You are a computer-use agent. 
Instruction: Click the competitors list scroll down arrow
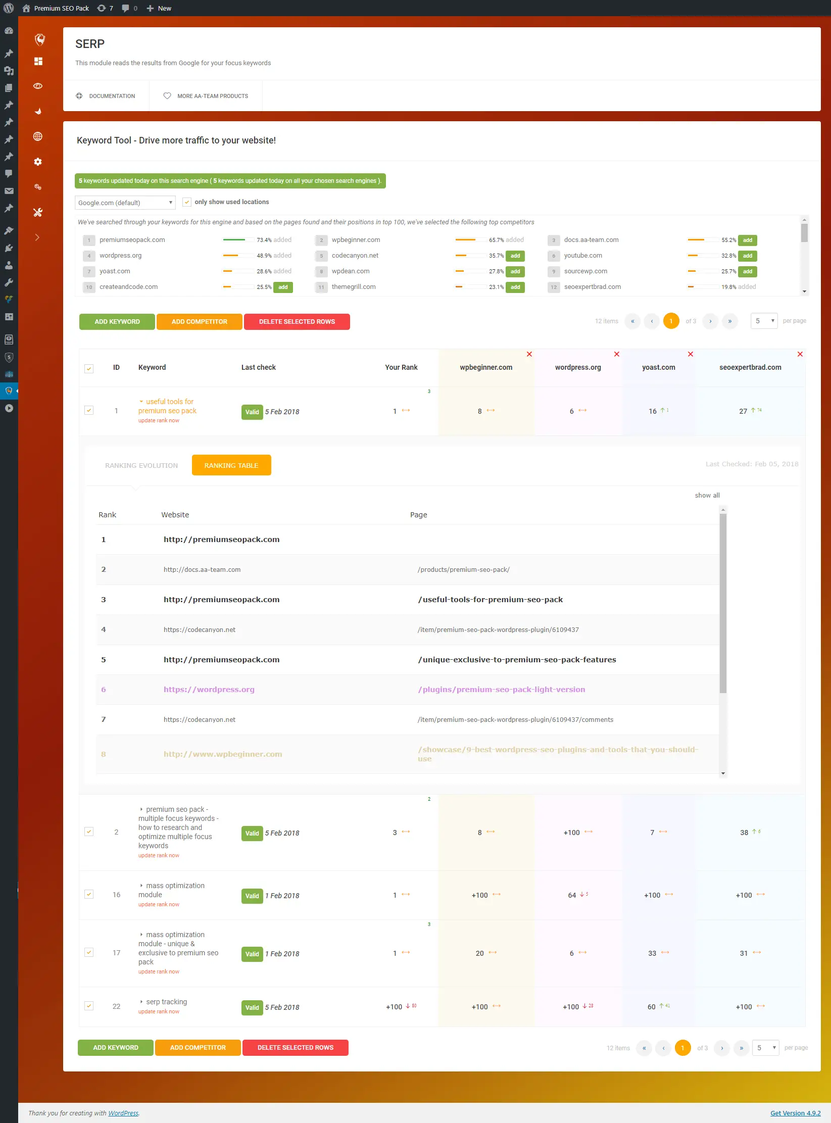click(x=804, y=291)
